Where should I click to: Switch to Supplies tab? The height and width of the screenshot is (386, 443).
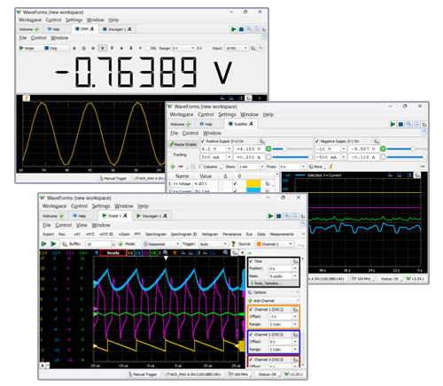[241, 124]
